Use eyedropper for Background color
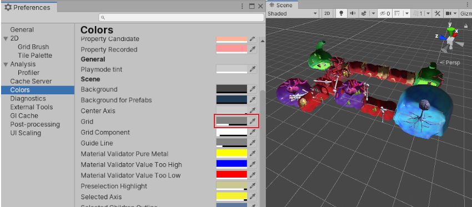 coord(253,89)
